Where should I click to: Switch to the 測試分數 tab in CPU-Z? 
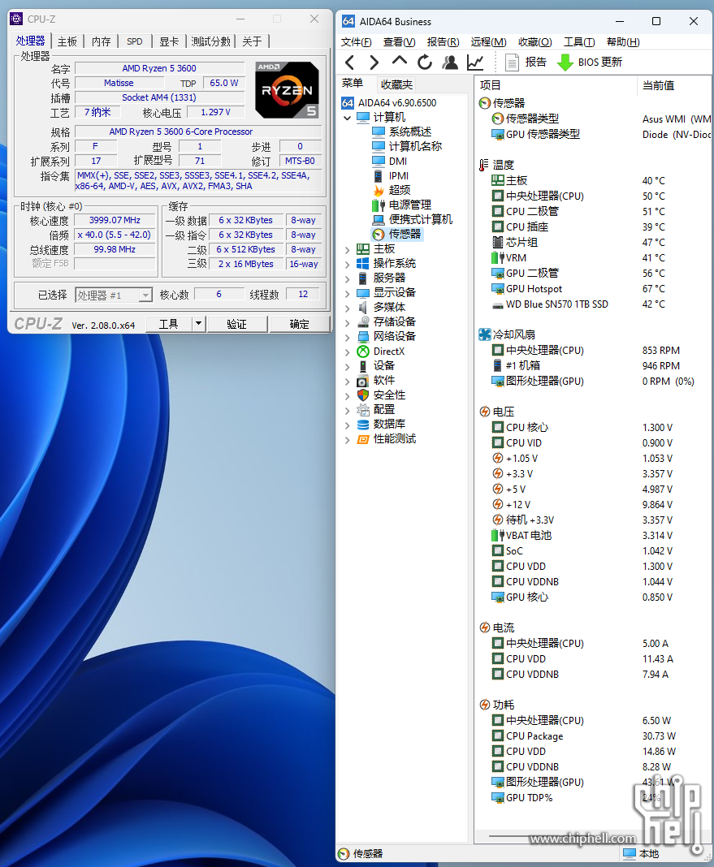[210, 41]
